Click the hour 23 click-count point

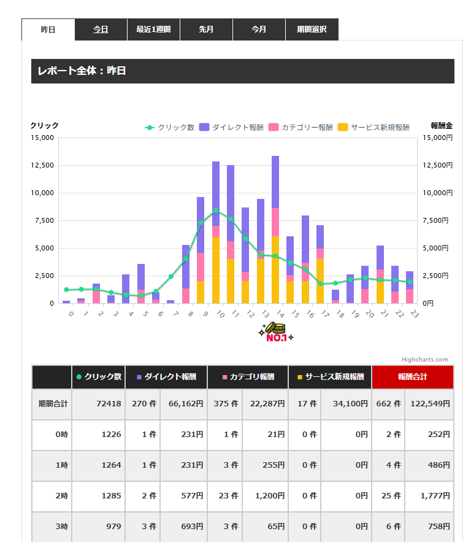click(410, 282)
